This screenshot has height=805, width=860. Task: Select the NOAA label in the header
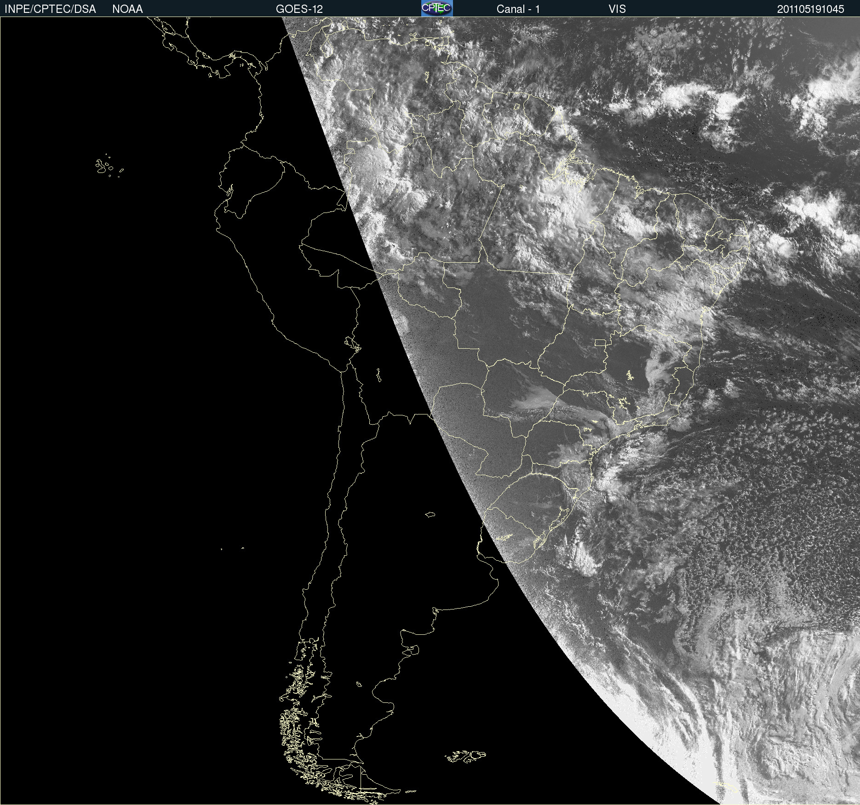127,9
